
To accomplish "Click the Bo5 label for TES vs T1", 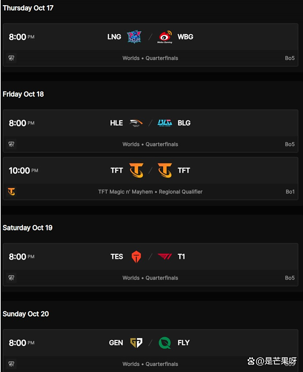I will click(289, 278).
